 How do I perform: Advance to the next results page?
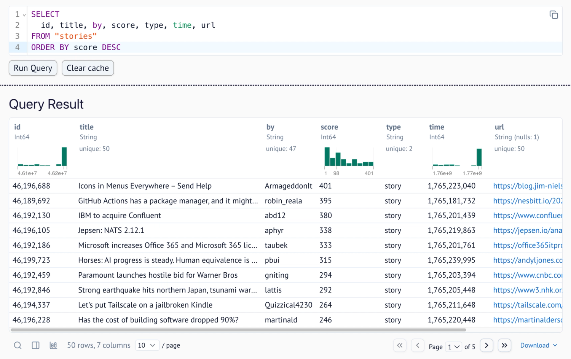[486, 345]
